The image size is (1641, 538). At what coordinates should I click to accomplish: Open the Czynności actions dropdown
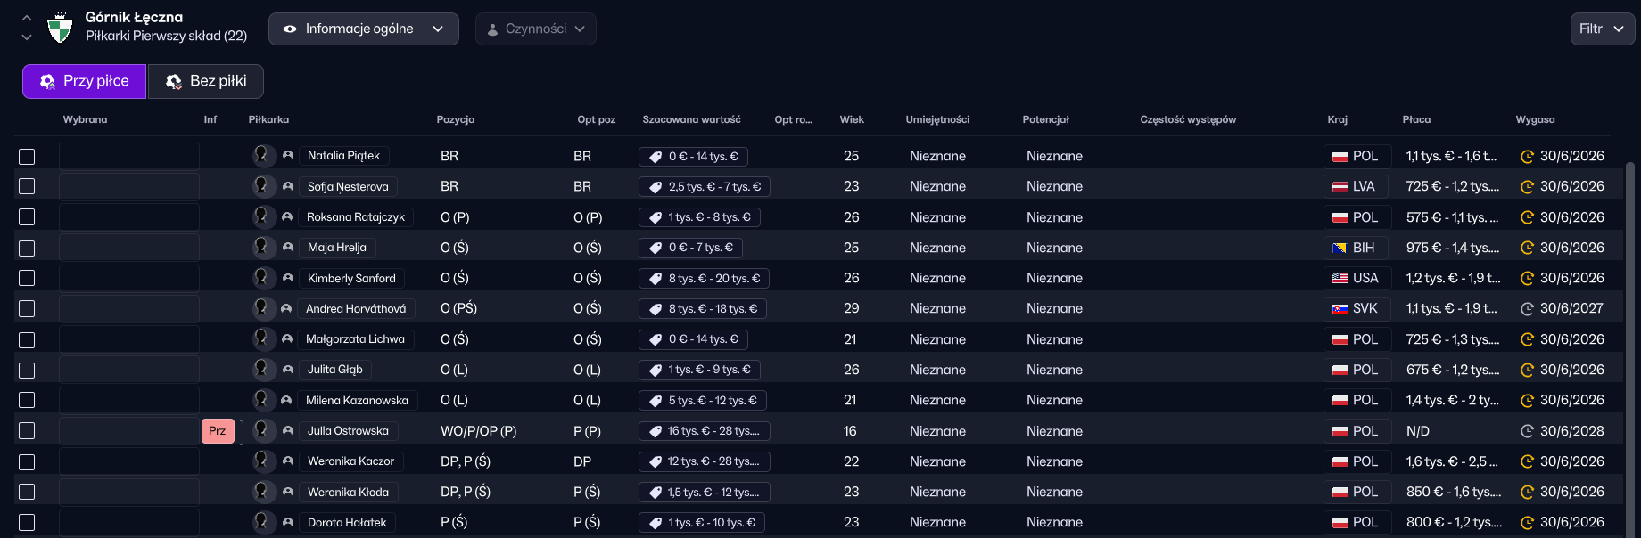[x=535, y=29]
